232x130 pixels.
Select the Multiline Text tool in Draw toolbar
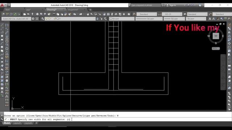(x=2, y=92)
